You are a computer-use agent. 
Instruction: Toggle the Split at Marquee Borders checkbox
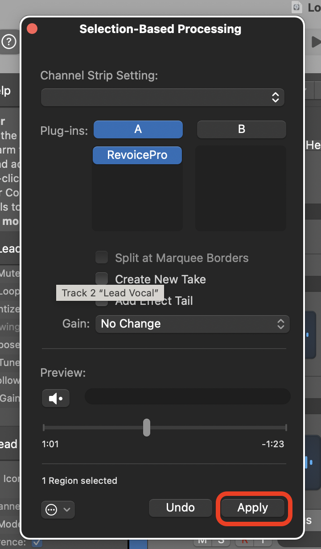tap(102, 258)
